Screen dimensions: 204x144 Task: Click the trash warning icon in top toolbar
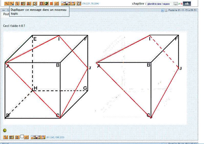[23, 4]
